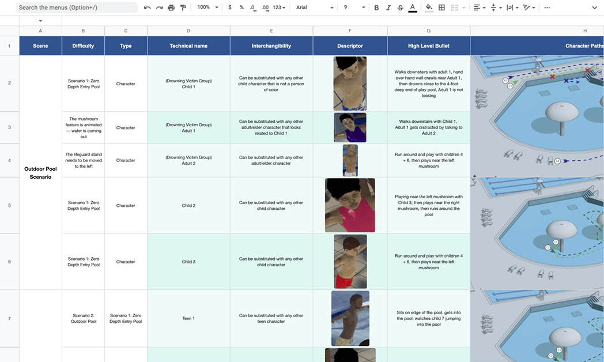Select column D header
604x362 pixels.
pos(188,31)
